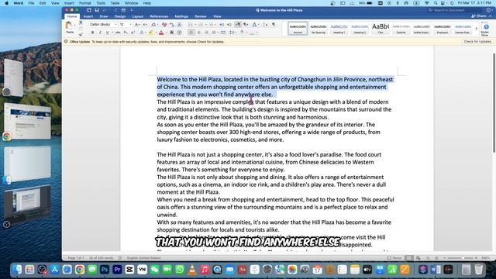Open WhatsApp from the Dock
This screenshot has height=279, width=496.
click(180, 270)
